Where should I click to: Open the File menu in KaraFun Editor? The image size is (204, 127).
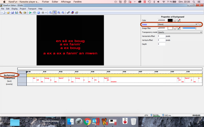pyautogui.click(x=3, y=9)
